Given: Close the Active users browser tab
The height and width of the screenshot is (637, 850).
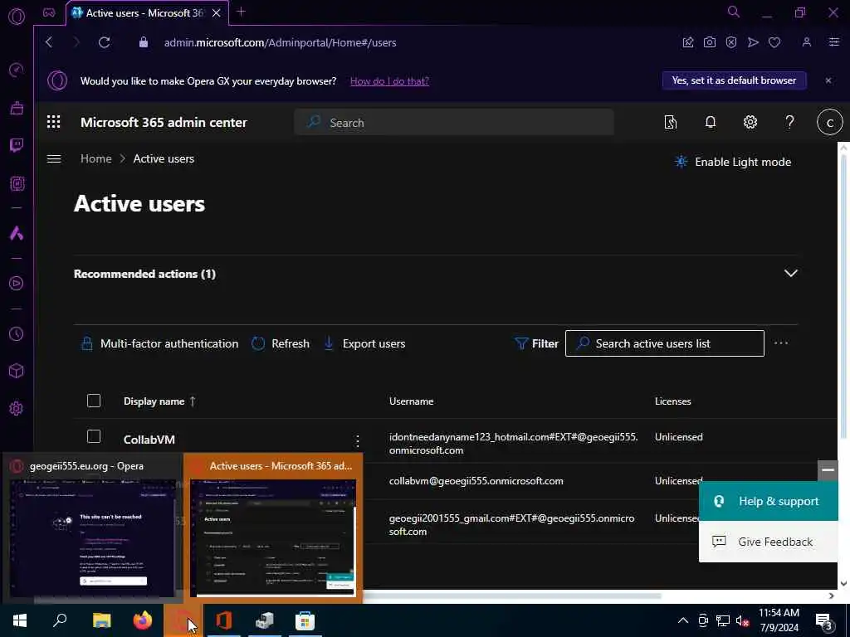Looking at the screenshot, I should [x=217, y=12].
